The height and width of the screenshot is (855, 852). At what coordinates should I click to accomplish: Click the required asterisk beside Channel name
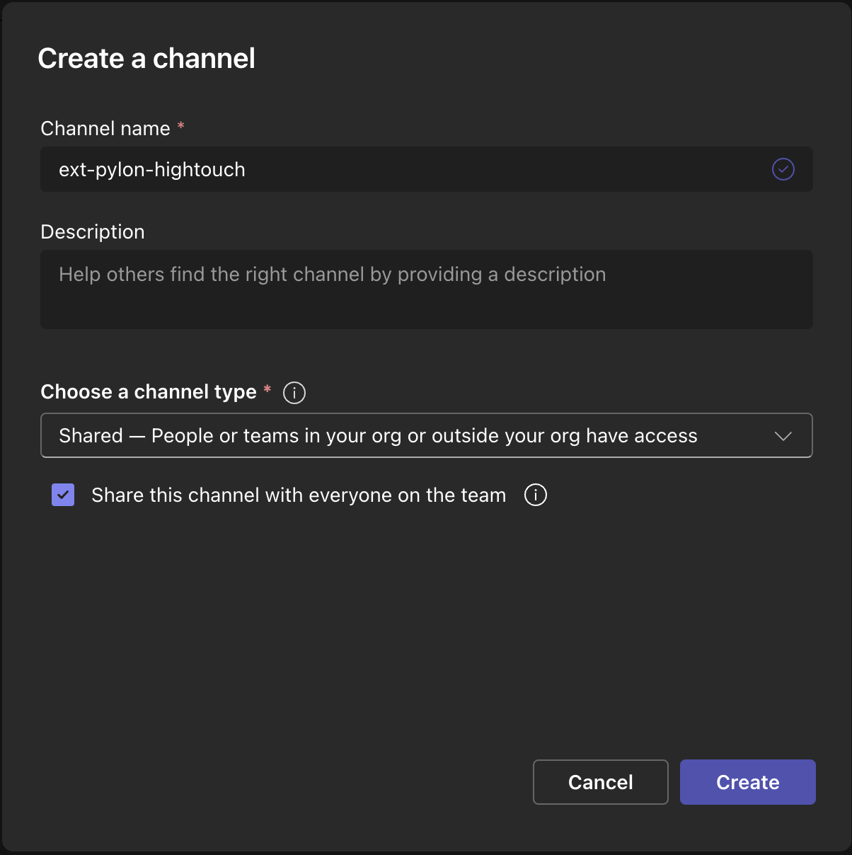(181, 126)
